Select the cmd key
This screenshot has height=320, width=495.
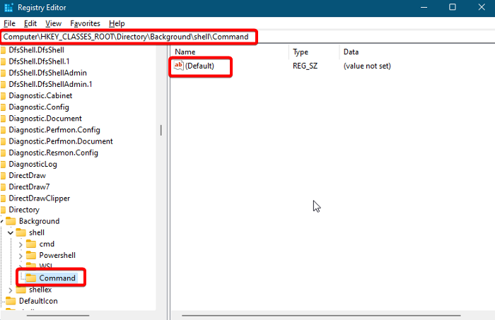[x=47, y=244]
